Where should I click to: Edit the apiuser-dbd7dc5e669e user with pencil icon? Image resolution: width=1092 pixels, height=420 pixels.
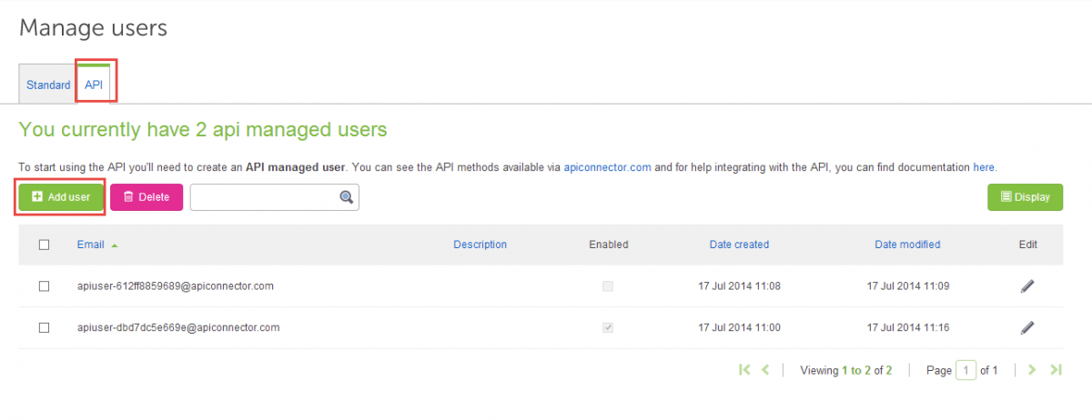(x=1027, y=327)
